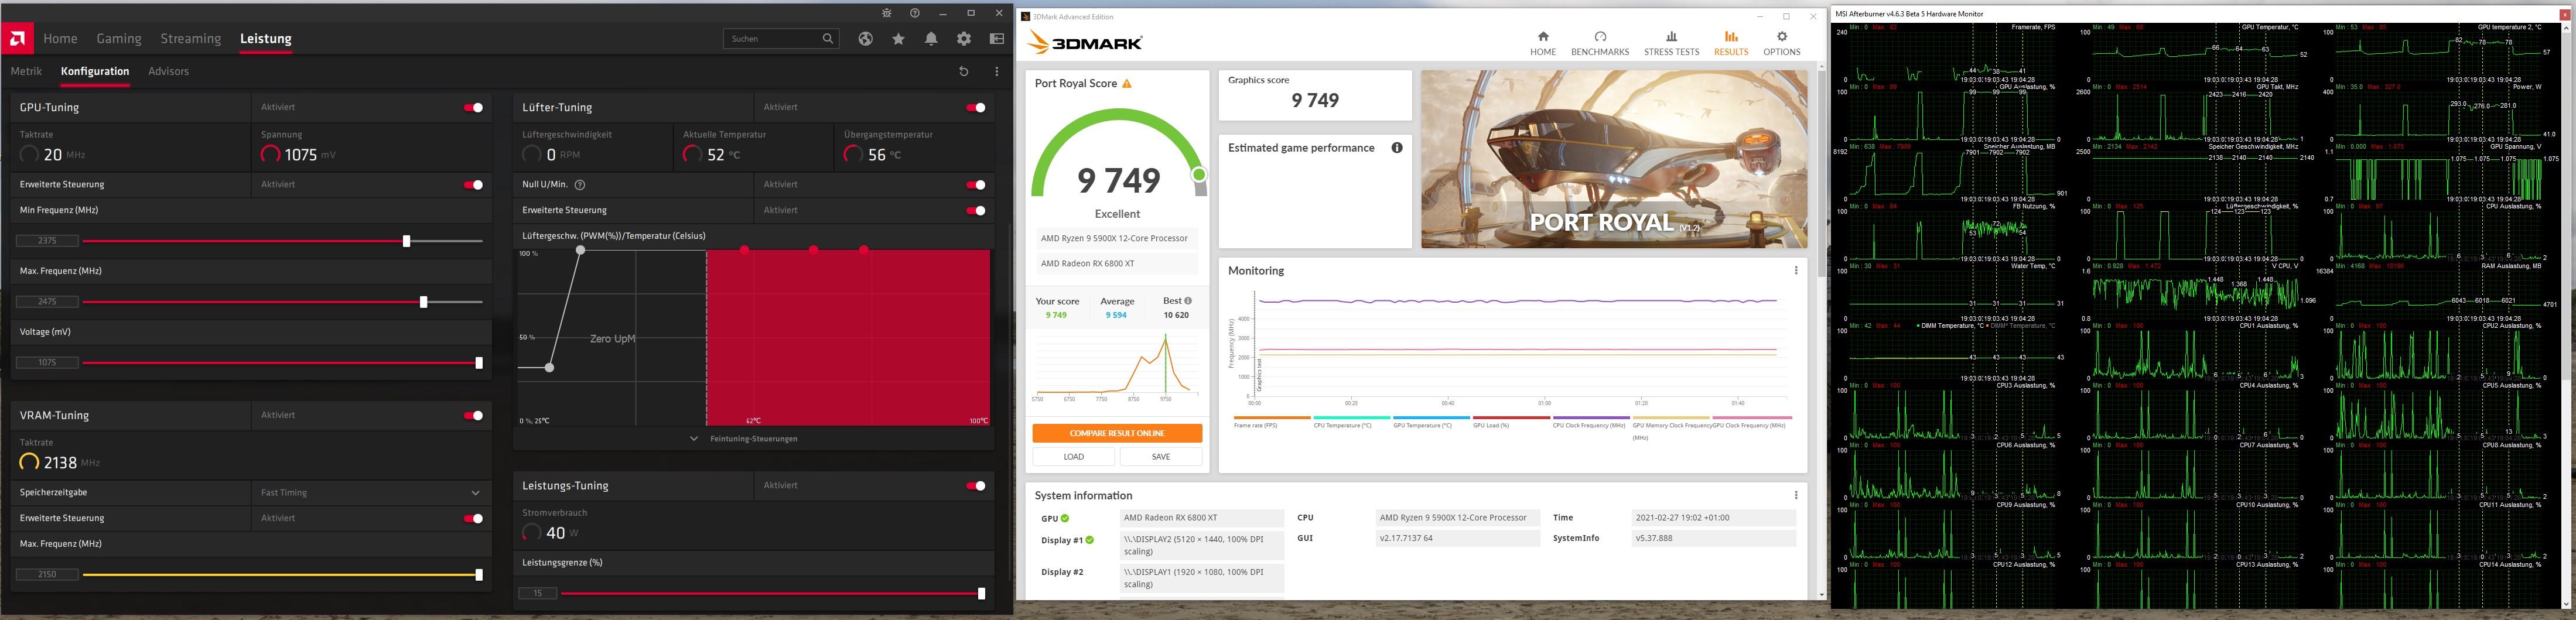The height and width of the screenshot is (620, 2576).
Task: Open the System information three-dot menu
Action: (x=1796, y=496)
